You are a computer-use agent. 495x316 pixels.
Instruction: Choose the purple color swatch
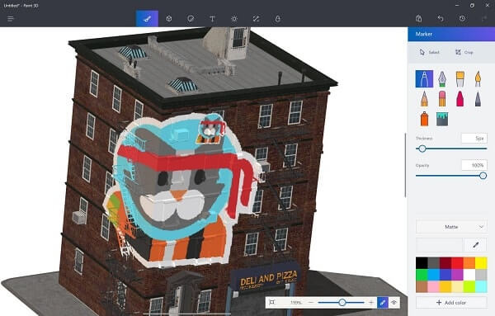(457, 275)
